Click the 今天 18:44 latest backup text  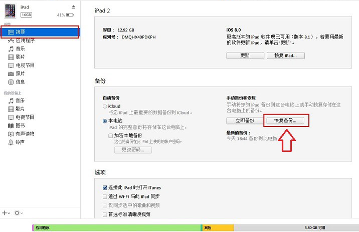click(252, 138)
